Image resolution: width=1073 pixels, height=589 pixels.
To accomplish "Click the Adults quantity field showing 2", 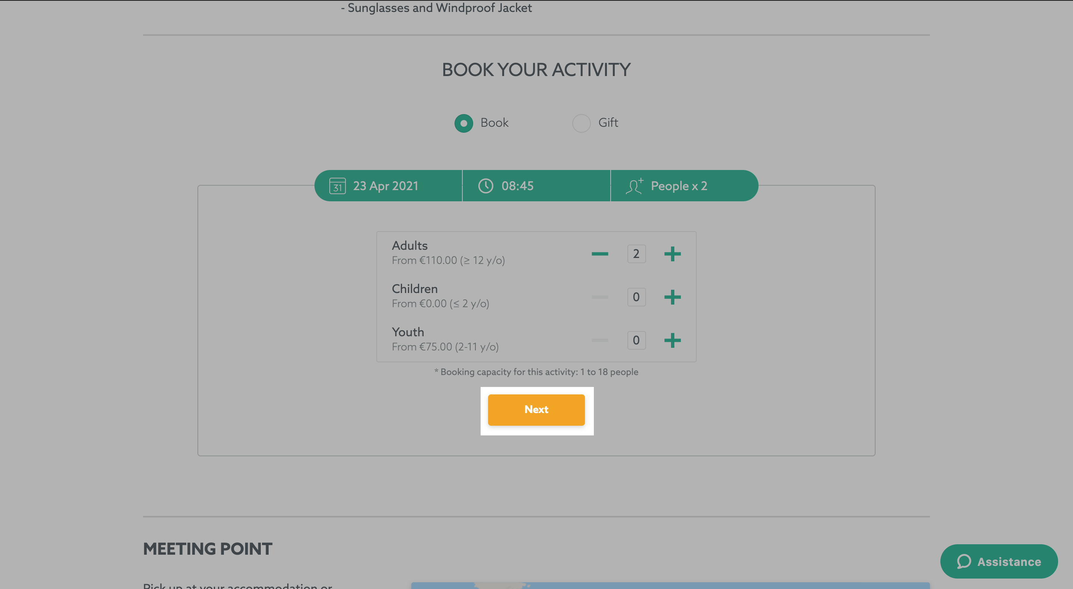I will [636, 254].
